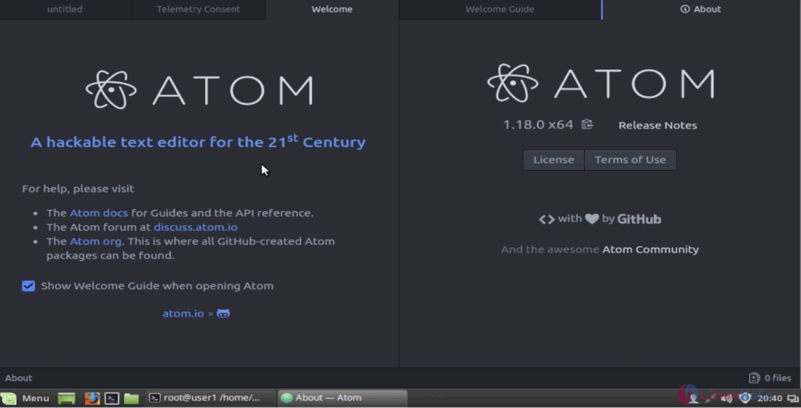Launch the terminal from the panel launcher
Screen dimensions: 801x408
click(111, 398)
